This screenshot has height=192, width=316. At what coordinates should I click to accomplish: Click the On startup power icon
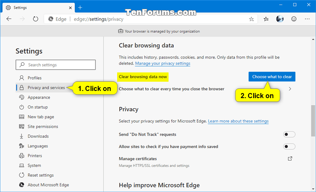[21, 107]
